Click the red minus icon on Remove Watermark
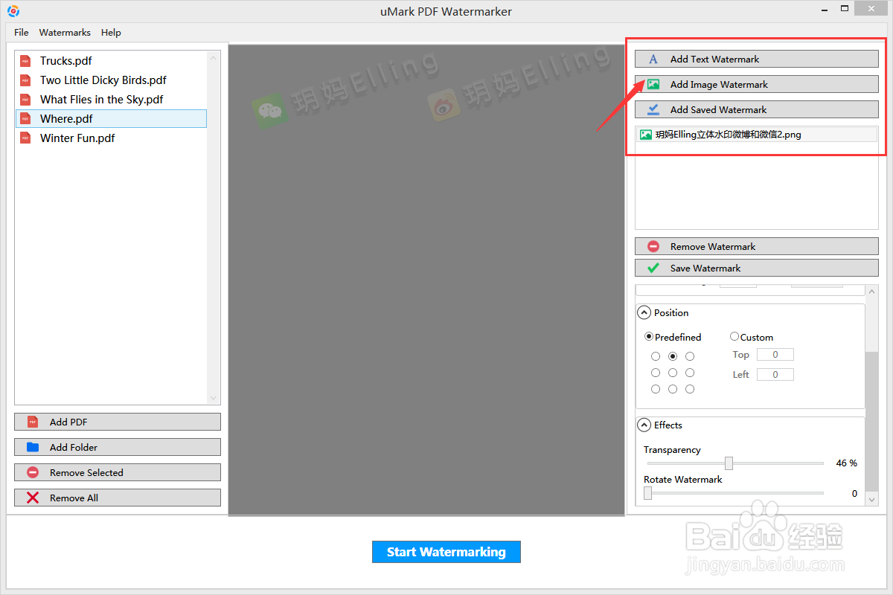The image size is (893, 595). point(653,246)
